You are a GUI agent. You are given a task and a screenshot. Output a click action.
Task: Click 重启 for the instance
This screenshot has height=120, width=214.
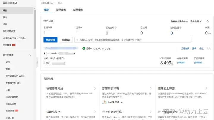click(194, 48)
